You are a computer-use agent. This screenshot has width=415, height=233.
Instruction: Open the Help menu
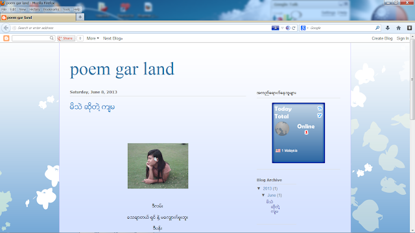tap(77, 9)
